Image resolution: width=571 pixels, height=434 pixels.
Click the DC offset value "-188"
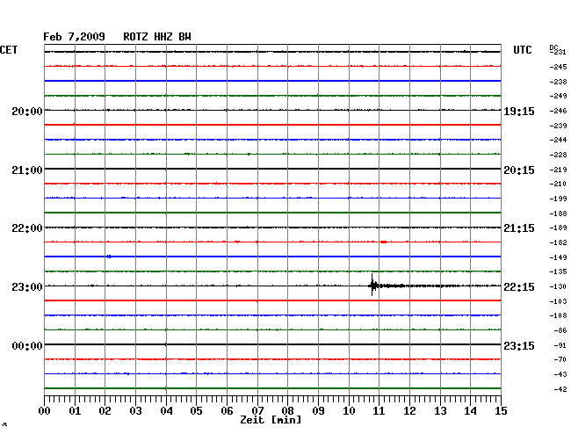coord(558,213)
